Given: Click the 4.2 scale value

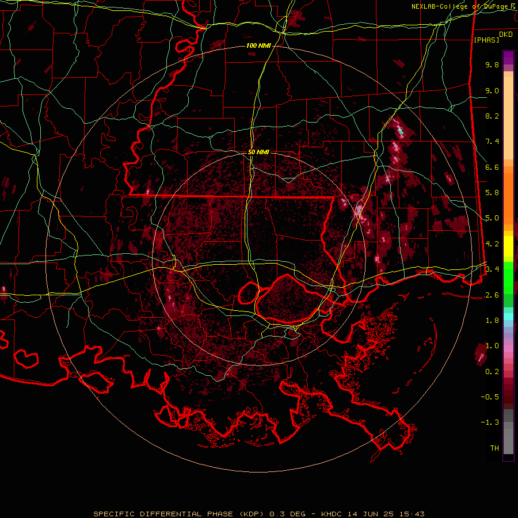Looking at the screenshot, I should click(x=492, y=244).
